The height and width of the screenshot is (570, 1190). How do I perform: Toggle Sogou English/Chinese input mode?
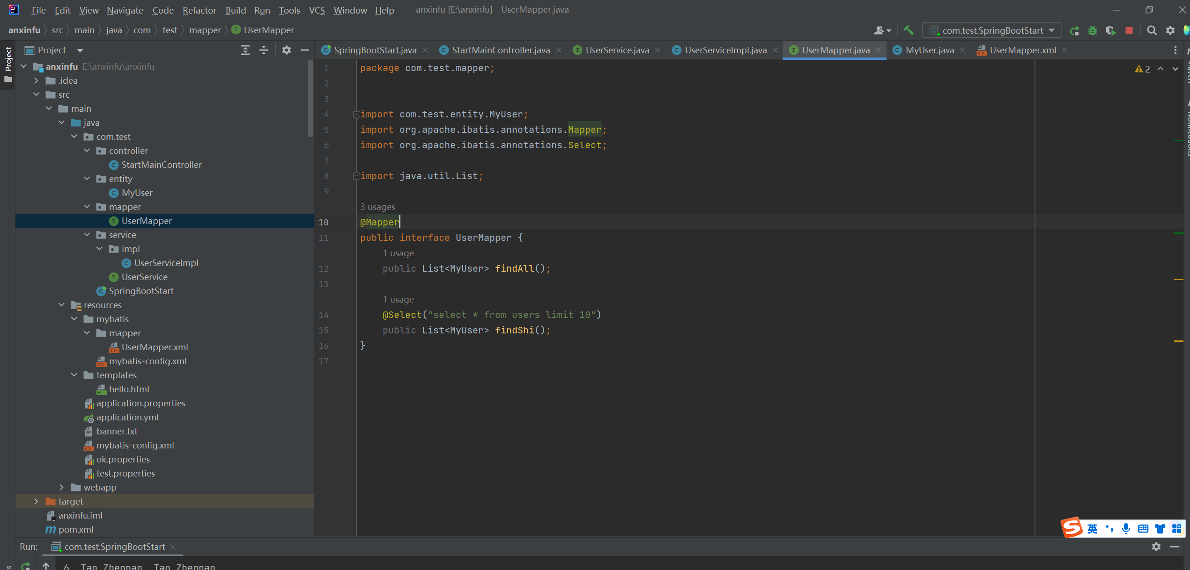point(1092,529)
